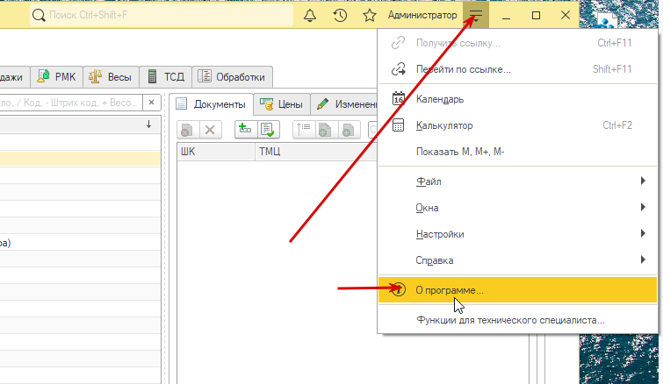Expand the Файл submenu
The height and width of the screenshot is (384, 663).
coord(517,181)
